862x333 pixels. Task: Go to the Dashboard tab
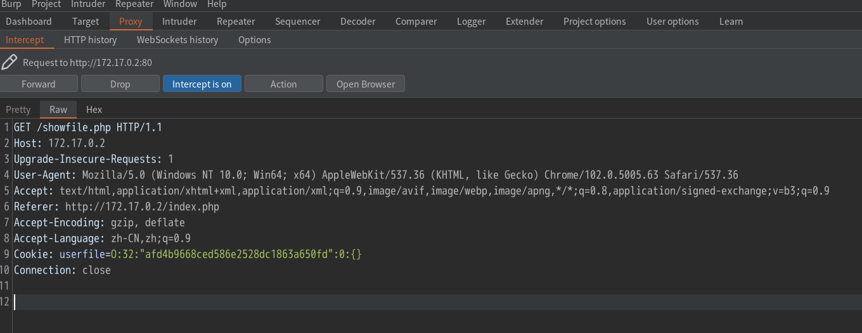click(29, 22)
